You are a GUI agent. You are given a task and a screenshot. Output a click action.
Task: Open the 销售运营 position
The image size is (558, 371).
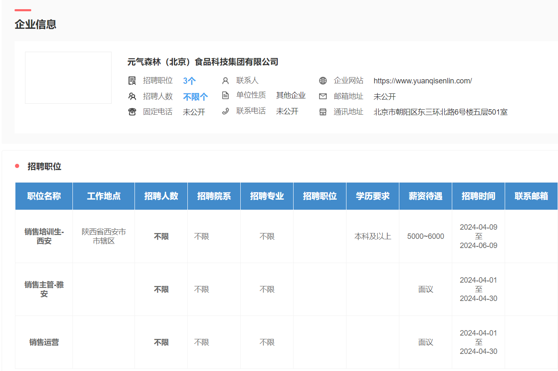pyautogui.click(x=44, y=342)
